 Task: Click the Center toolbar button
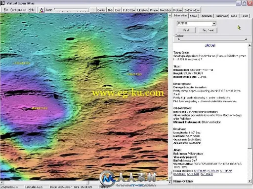click(x=101, y=10)
